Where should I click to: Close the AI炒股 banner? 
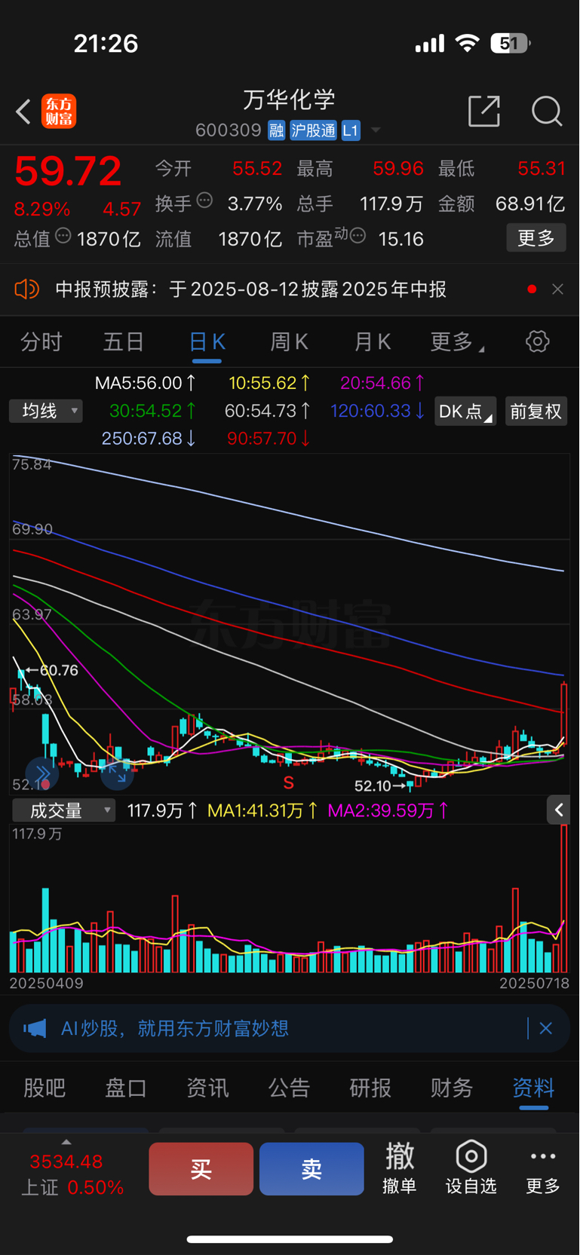546,1028
